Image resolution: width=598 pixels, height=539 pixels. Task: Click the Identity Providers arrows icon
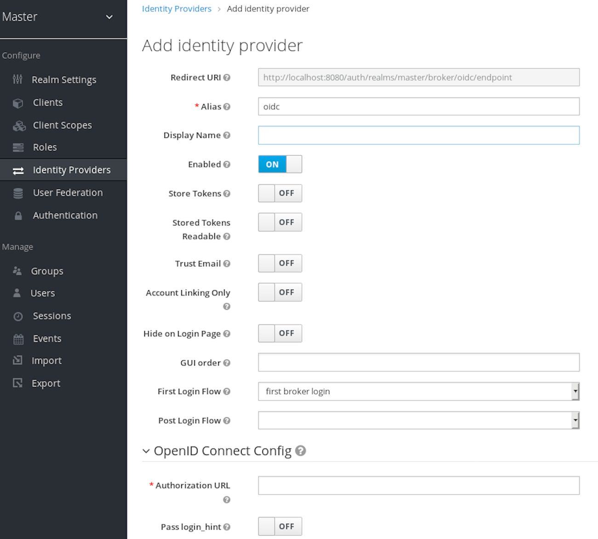[x=18, y=171]
